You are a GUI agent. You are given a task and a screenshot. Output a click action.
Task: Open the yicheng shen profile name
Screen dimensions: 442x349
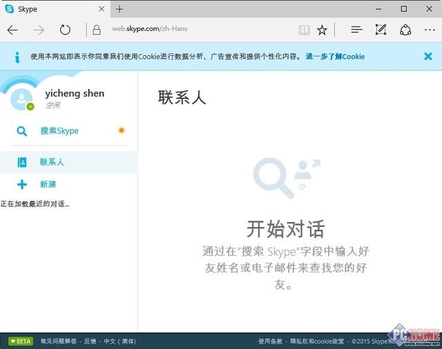pos(75,93)
